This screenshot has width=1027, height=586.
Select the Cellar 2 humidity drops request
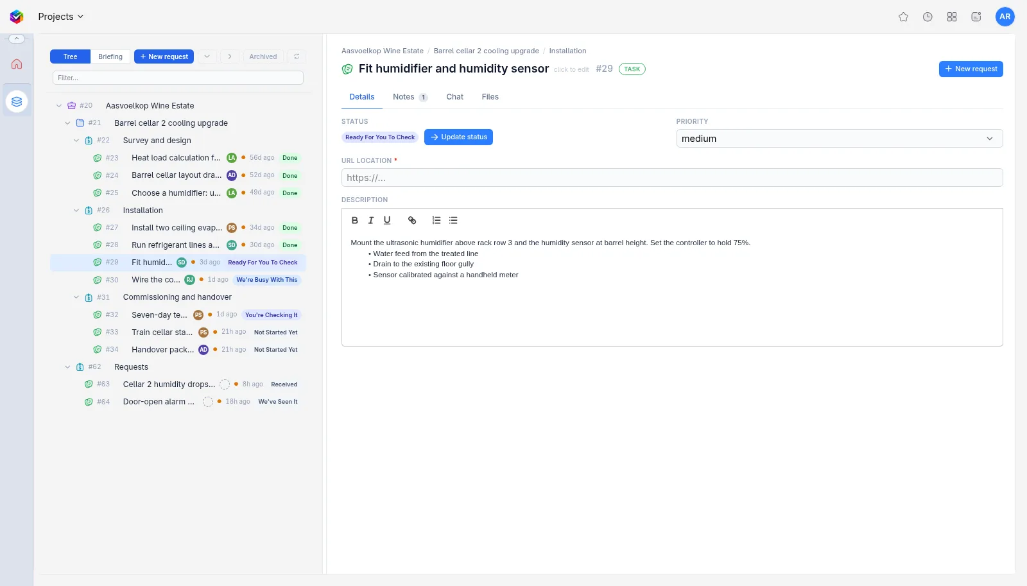tap(178, 384)
